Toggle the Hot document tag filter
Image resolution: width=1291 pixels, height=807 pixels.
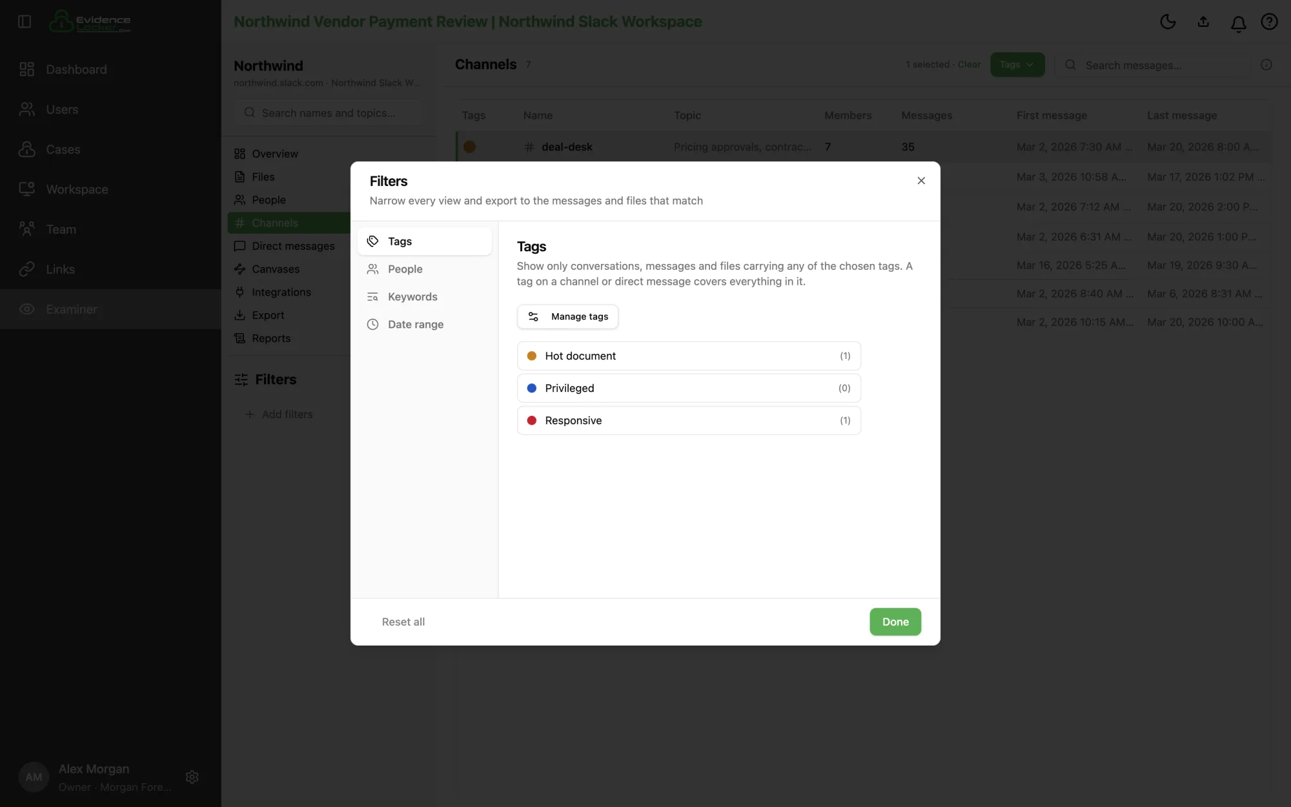click(x=689, y=356)
